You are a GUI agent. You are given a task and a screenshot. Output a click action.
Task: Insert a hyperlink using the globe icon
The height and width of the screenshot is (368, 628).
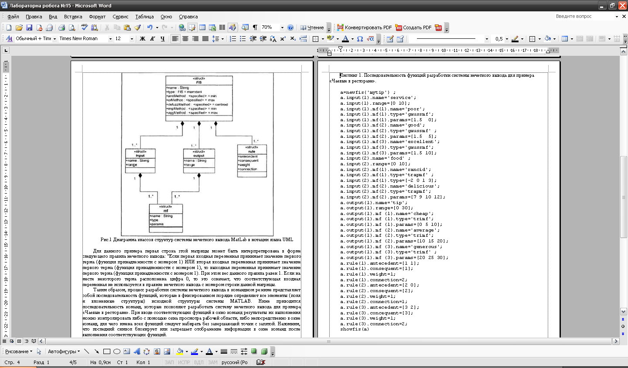(x=182, y=27)
